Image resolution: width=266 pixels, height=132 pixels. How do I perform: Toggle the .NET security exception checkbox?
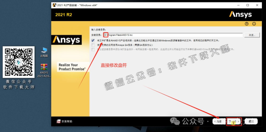(x=93, y=49)
